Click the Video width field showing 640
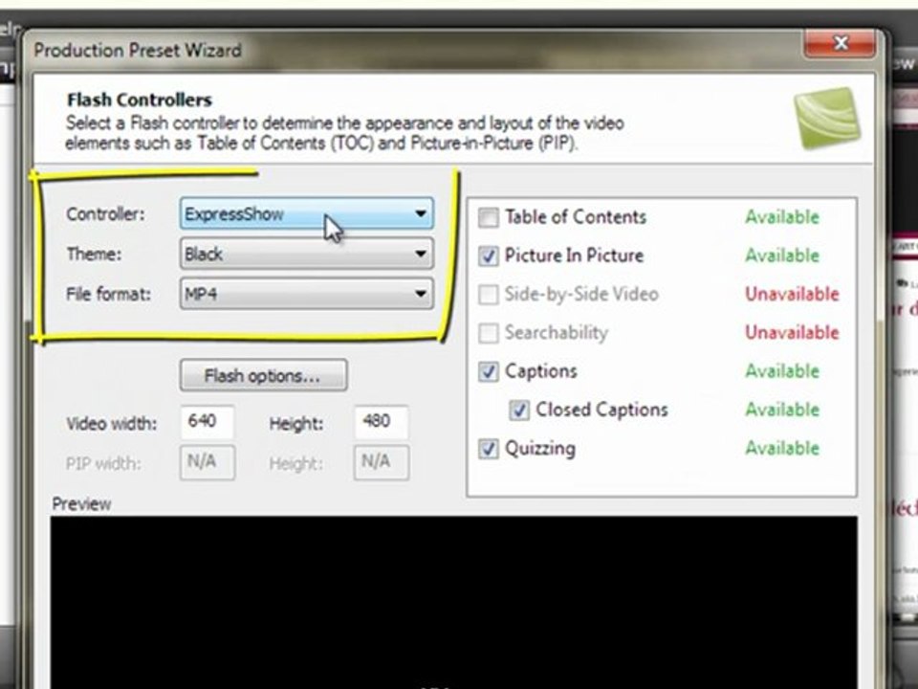 pos(207,422)
